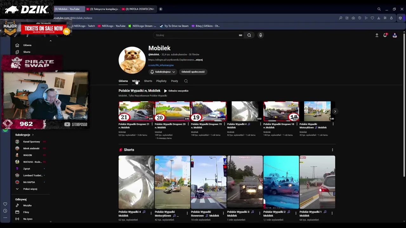This screenshot has height=228, width=406.
Task: Switch to the Posty channel tab
Action: click(174, 81)
